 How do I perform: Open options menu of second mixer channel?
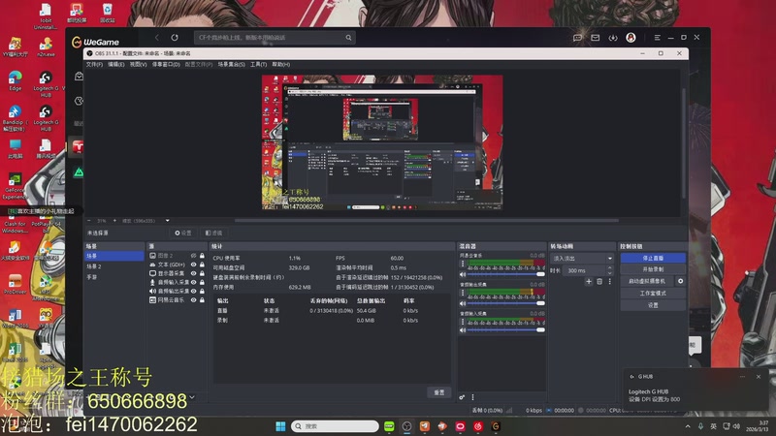(463, 294)
